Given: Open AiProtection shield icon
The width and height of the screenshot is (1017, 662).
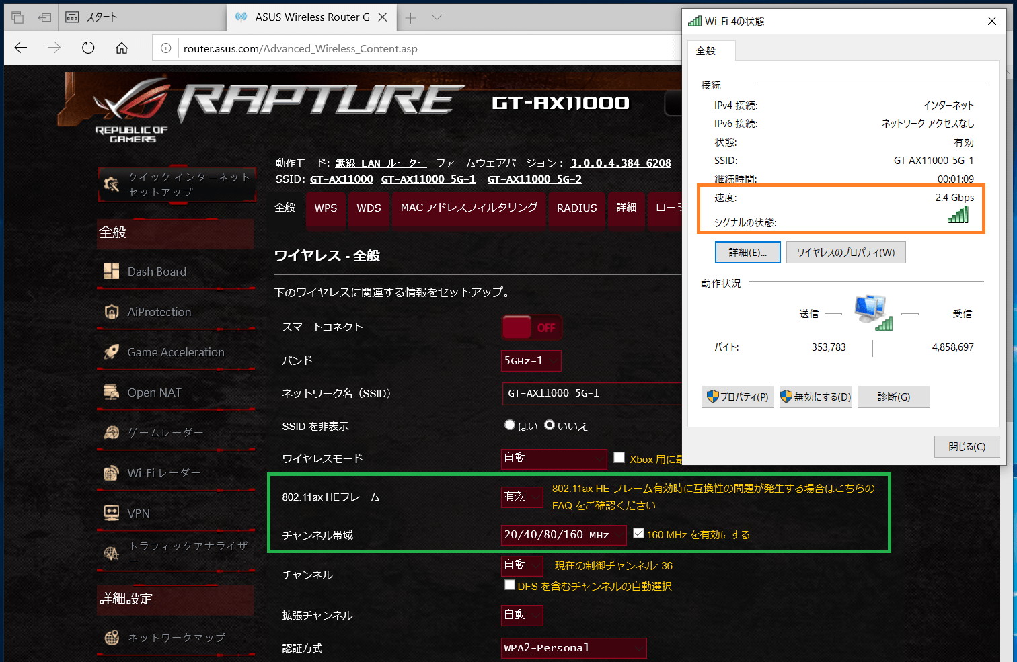Looking at the screenshot, I should (112, 312).
